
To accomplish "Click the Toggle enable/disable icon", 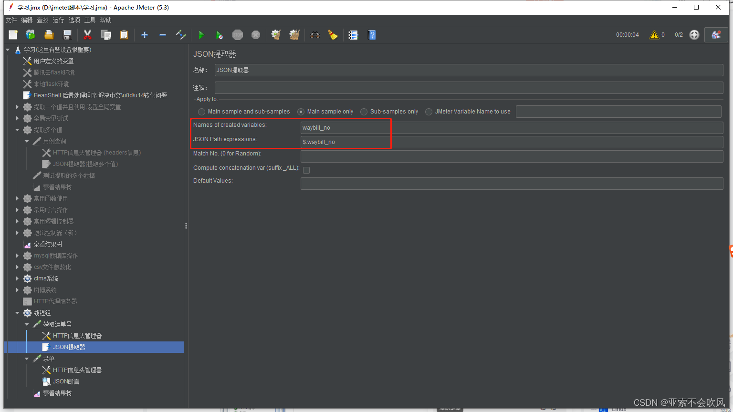I will pos(180,35).
